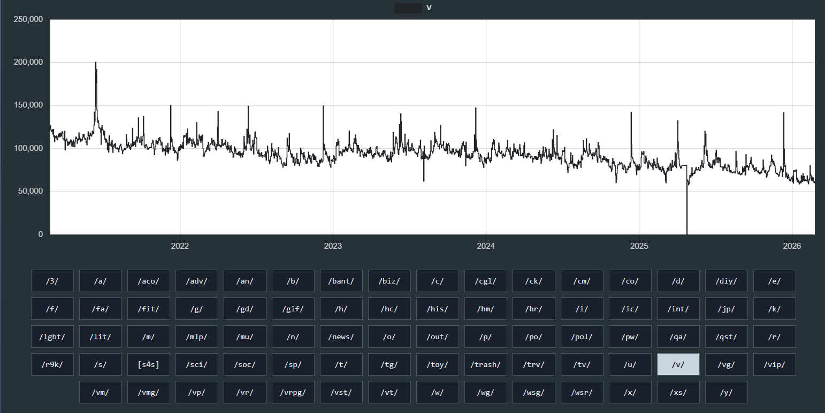Show the /bant/ board chart
Image resolution: width=825 pixels, height=413 pixels.
click(x=341, y=281)
